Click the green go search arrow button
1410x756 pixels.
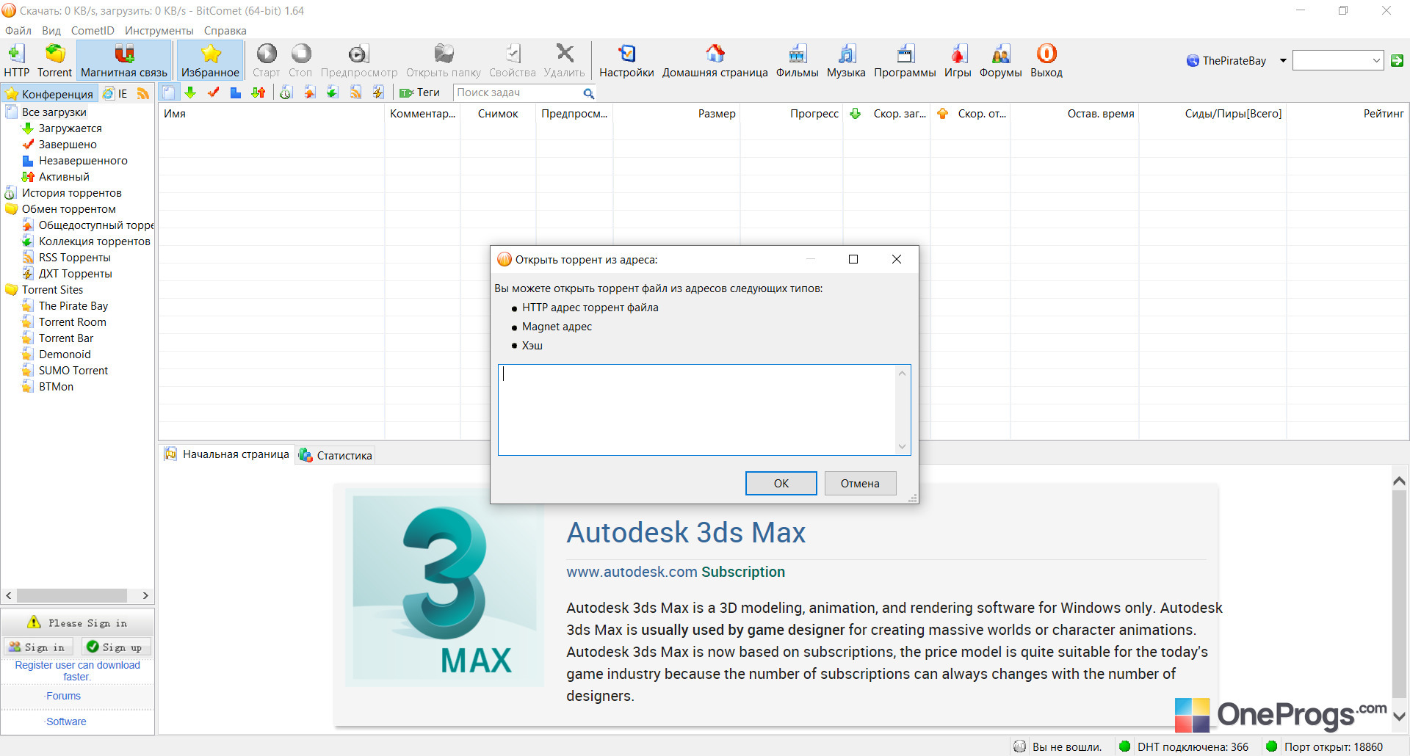(1397, 61)
